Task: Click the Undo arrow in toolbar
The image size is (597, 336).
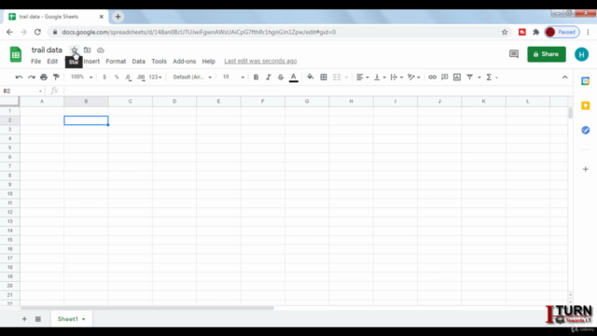Action: [19, 77]
